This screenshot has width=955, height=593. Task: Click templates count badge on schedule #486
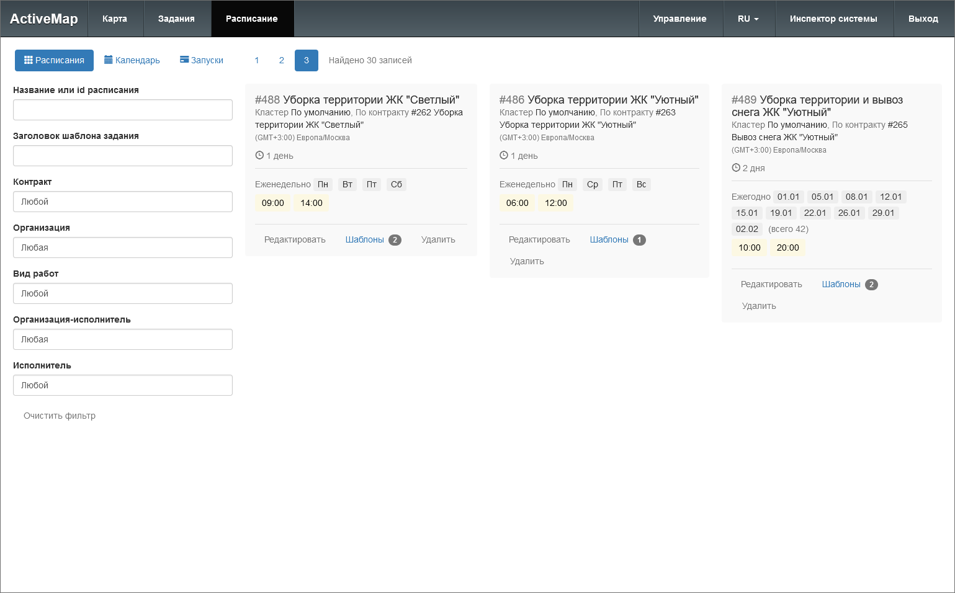(x=639, y=240)
